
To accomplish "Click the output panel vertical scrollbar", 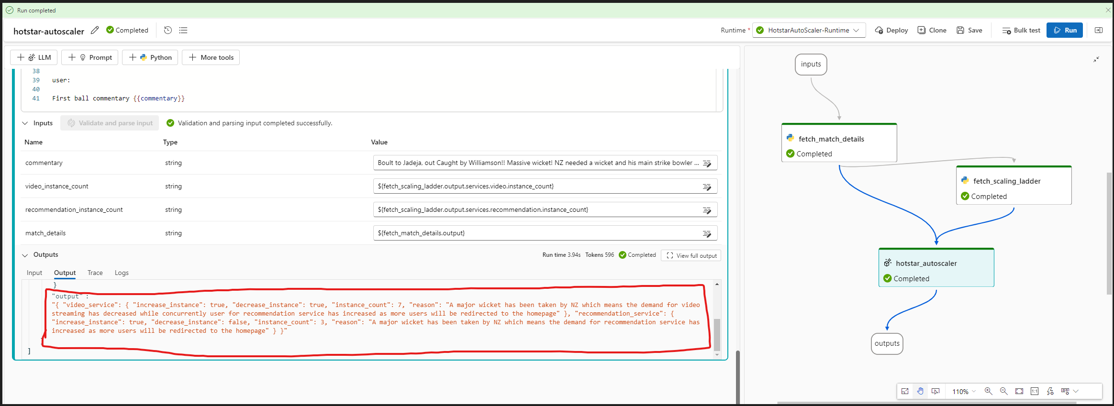I will [717, 335].
